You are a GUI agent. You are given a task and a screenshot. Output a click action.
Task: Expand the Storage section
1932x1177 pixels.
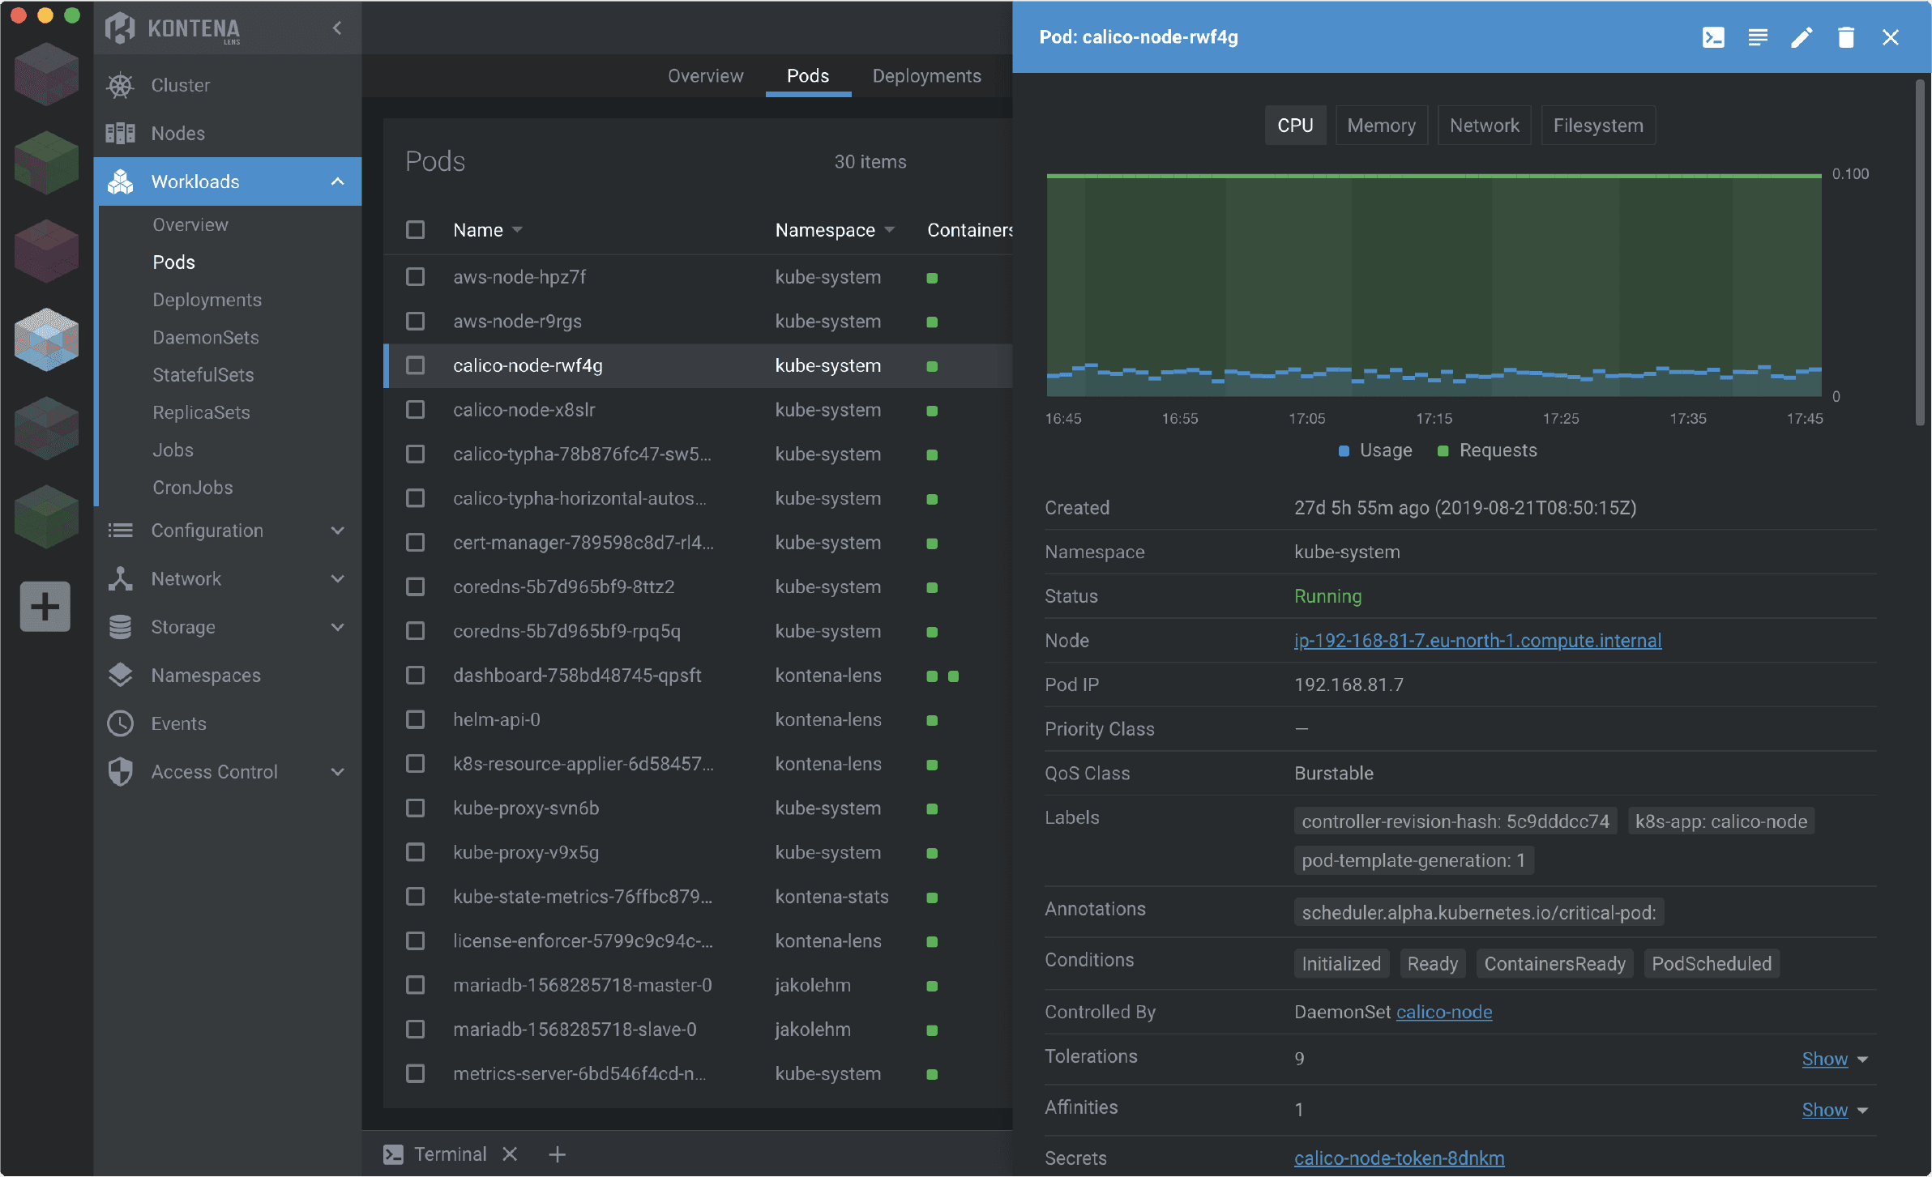[336, 626]
